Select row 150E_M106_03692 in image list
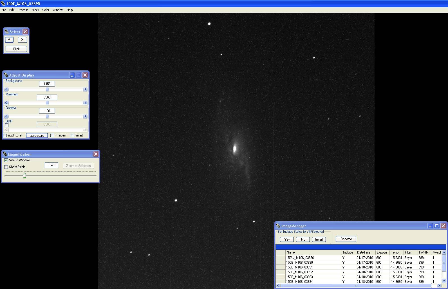The height and width of the screenshot is (289, 448). pyautogui.click(x=299, y=272)
